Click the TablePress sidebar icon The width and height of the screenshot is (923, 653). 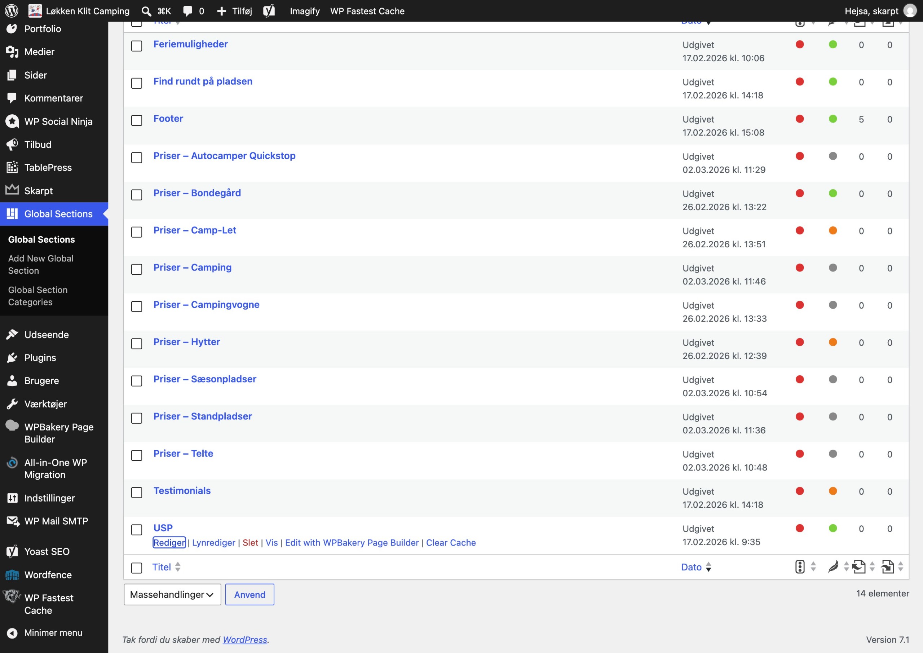[x=13, y=167]
